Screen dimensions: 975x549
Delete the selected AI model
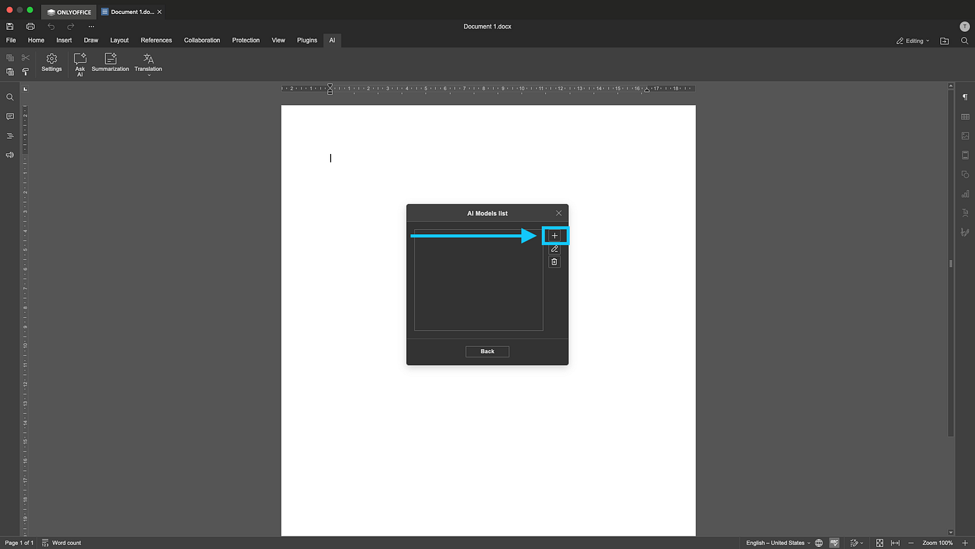[554, 261]
